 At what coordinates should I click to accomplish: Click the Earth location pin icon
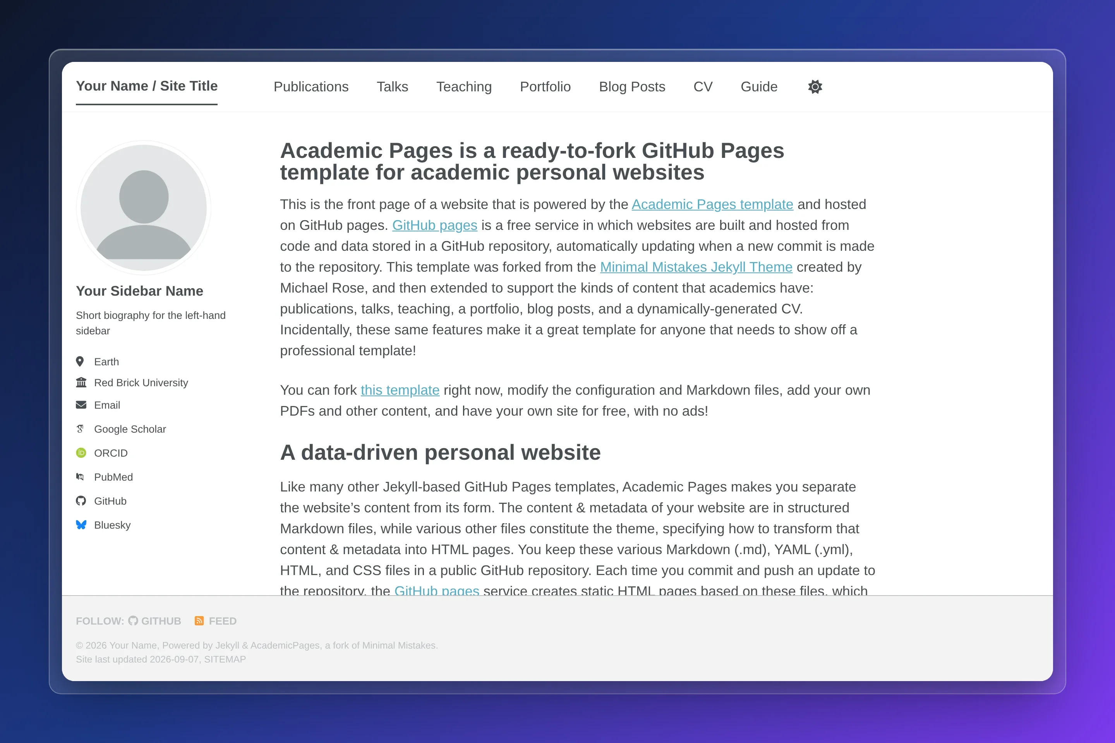click(80, 361)
